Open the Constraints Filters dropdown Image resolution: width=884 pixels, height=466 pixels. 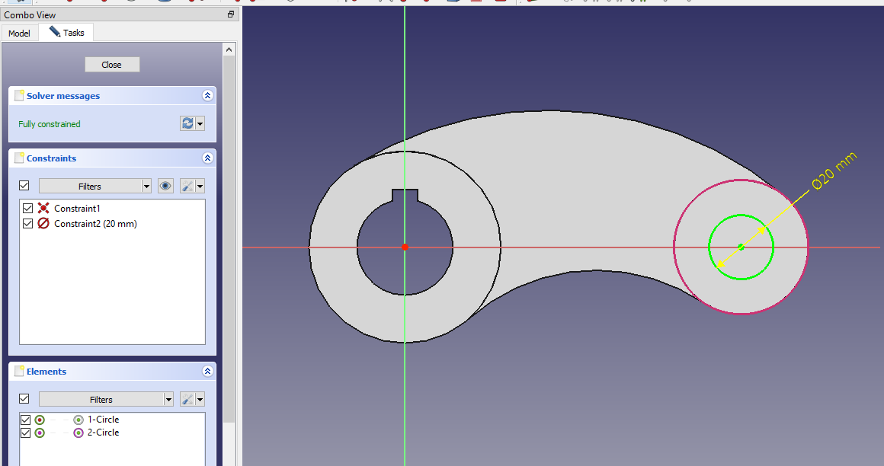pos(146,186)
